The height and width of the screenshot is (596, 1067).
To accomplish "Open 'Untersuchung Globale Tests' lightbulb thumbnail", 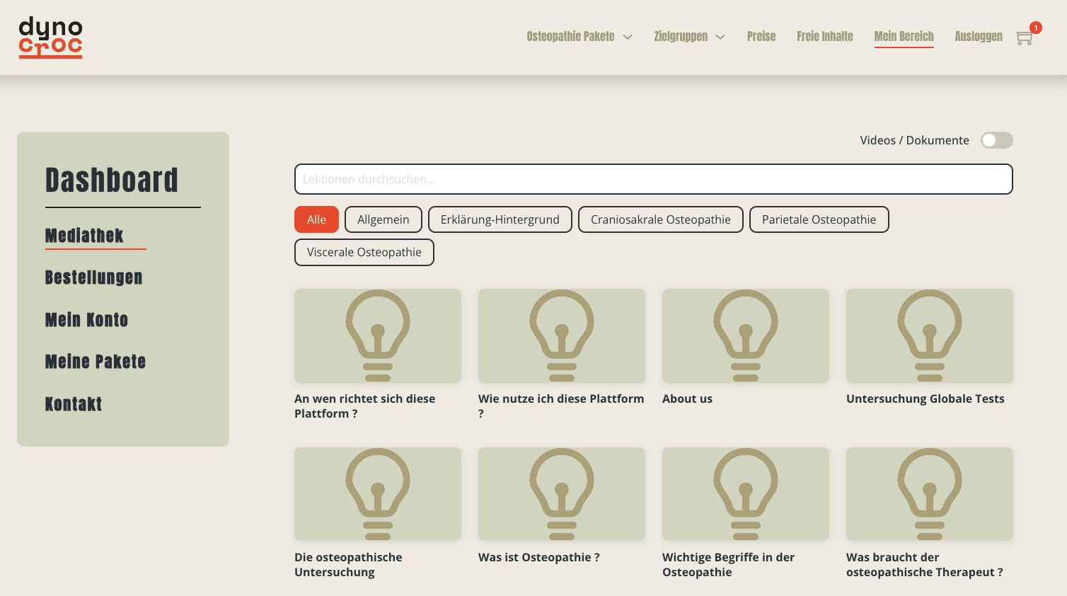I will coord(929,336).
